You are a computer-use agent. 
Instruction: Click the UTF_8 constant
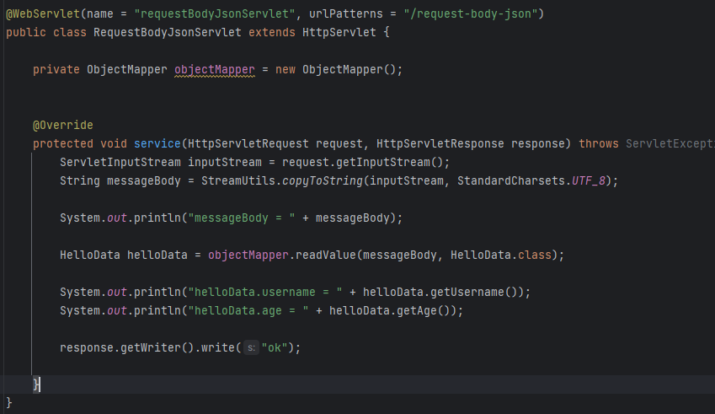[589, 181]
